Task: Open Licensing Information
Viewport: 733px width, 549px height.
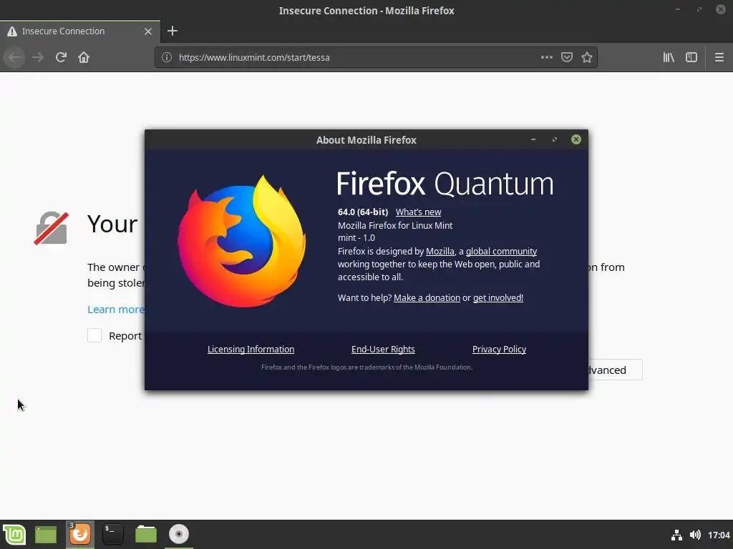Action: (251, 349)
